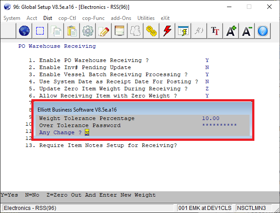Click 'Enable Vessel Batch Receiving Processing ?' label

[x=114, y=74]
